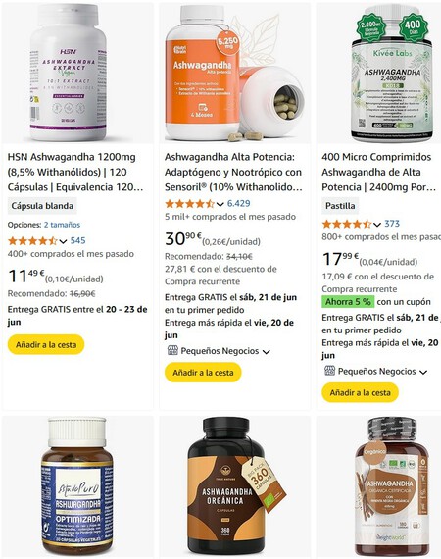Click the star rating of Ashwagandha Alta Potencia
Viewport: 441px width, 559px height.
(x=189, y=204)
